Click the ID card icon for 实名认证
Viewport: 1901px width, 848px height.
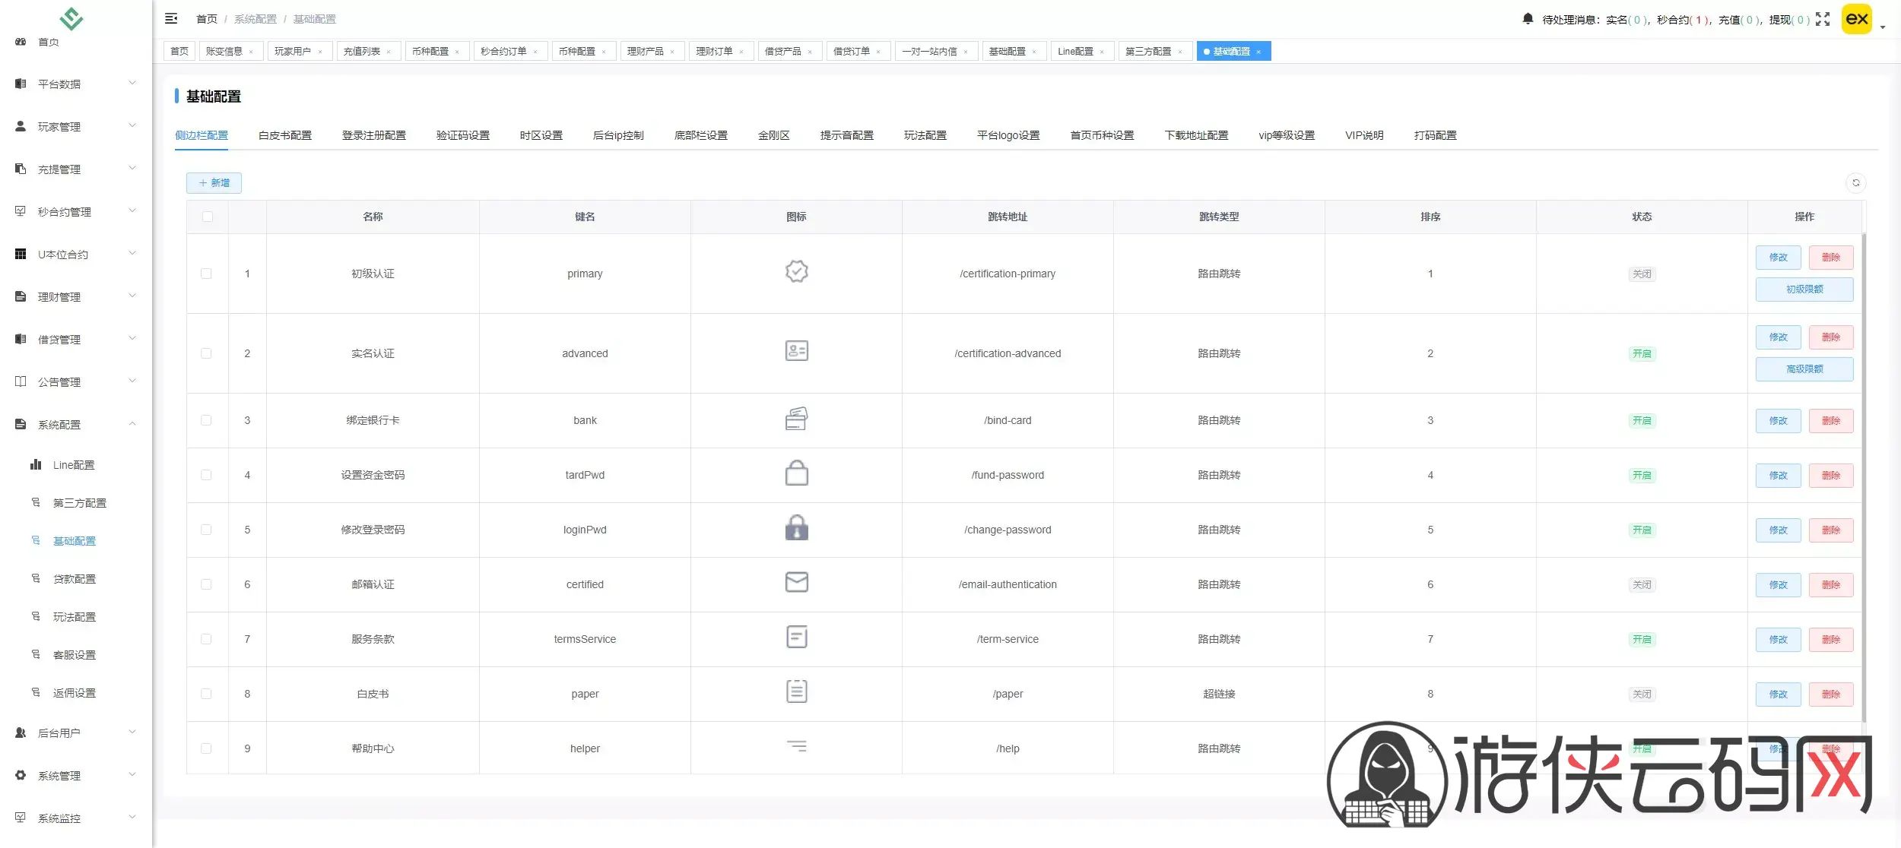[796, 351]
